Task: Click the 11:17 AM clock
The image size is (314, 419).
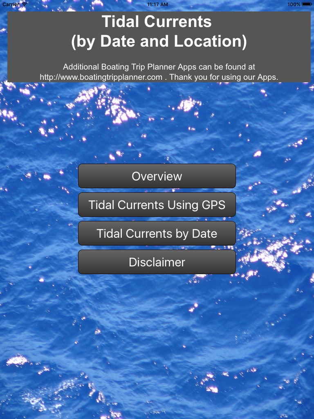Action: click(157, 4)
